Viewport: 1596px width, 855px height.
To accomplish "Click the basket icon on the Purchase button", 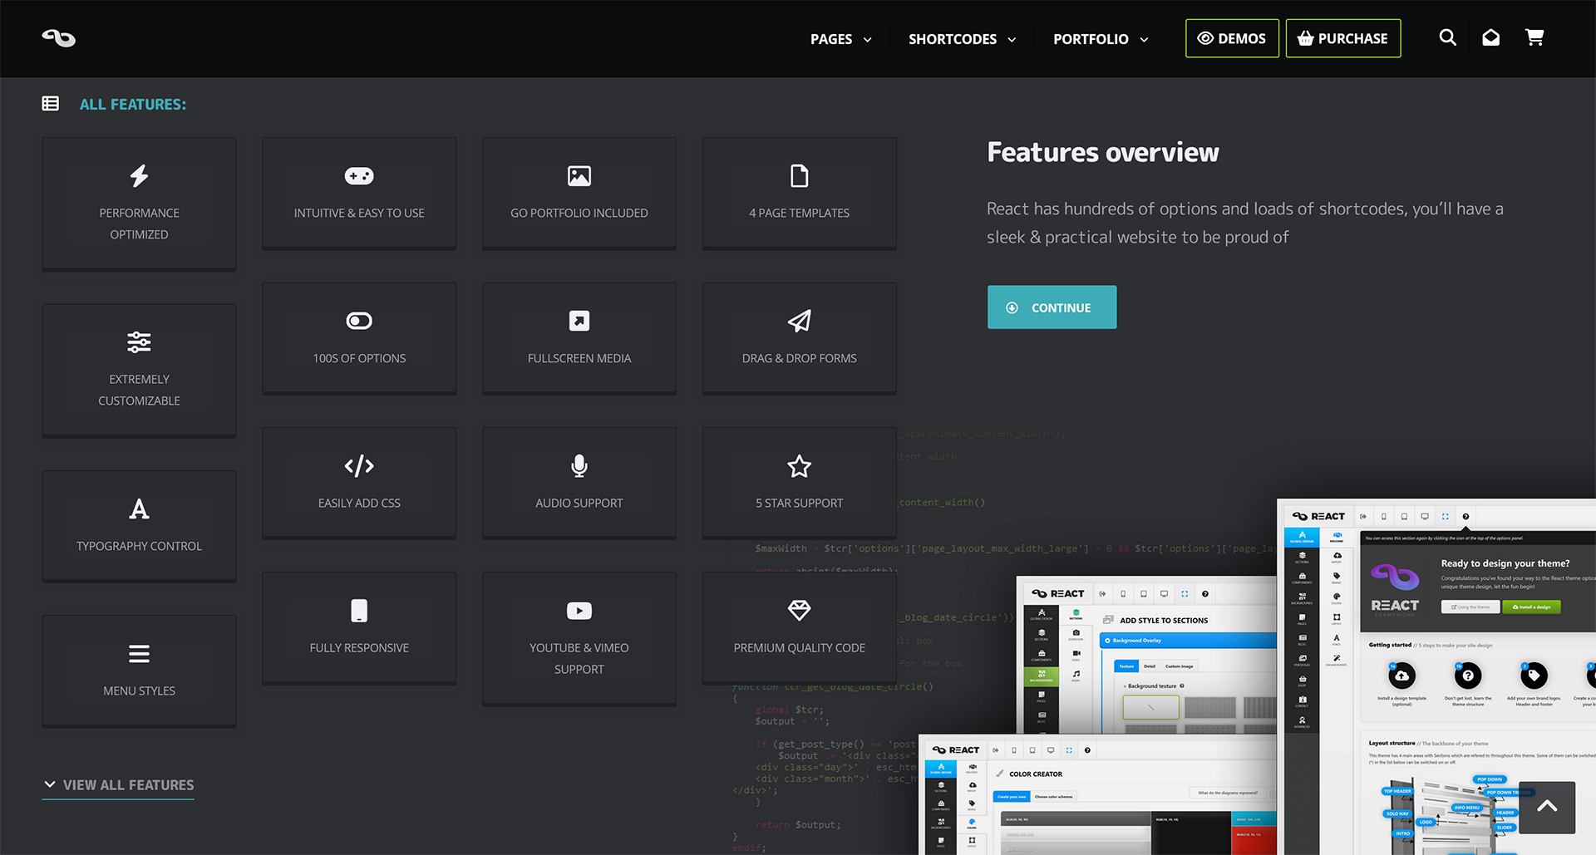I will (x=1306, y=38).
